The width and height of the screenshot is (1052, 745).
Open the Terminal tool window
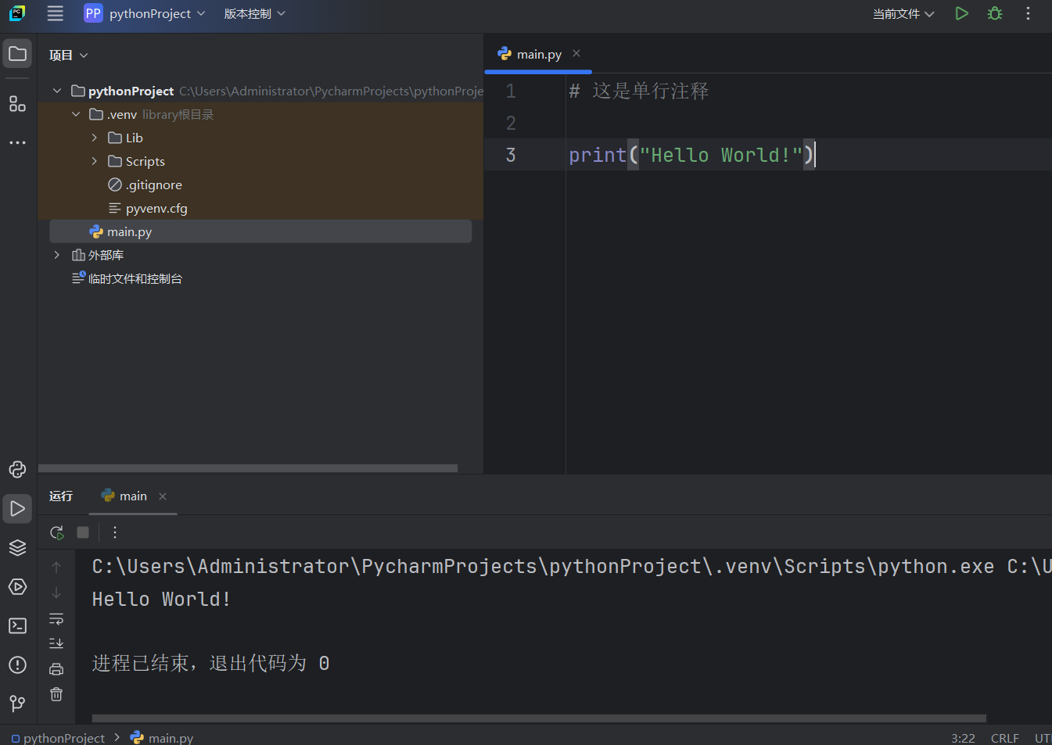click(17, 625)
